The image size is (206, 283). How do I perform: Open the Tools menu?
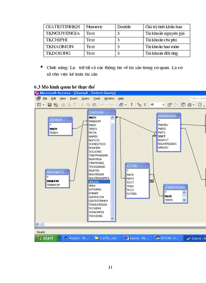[x=97, y=99]
